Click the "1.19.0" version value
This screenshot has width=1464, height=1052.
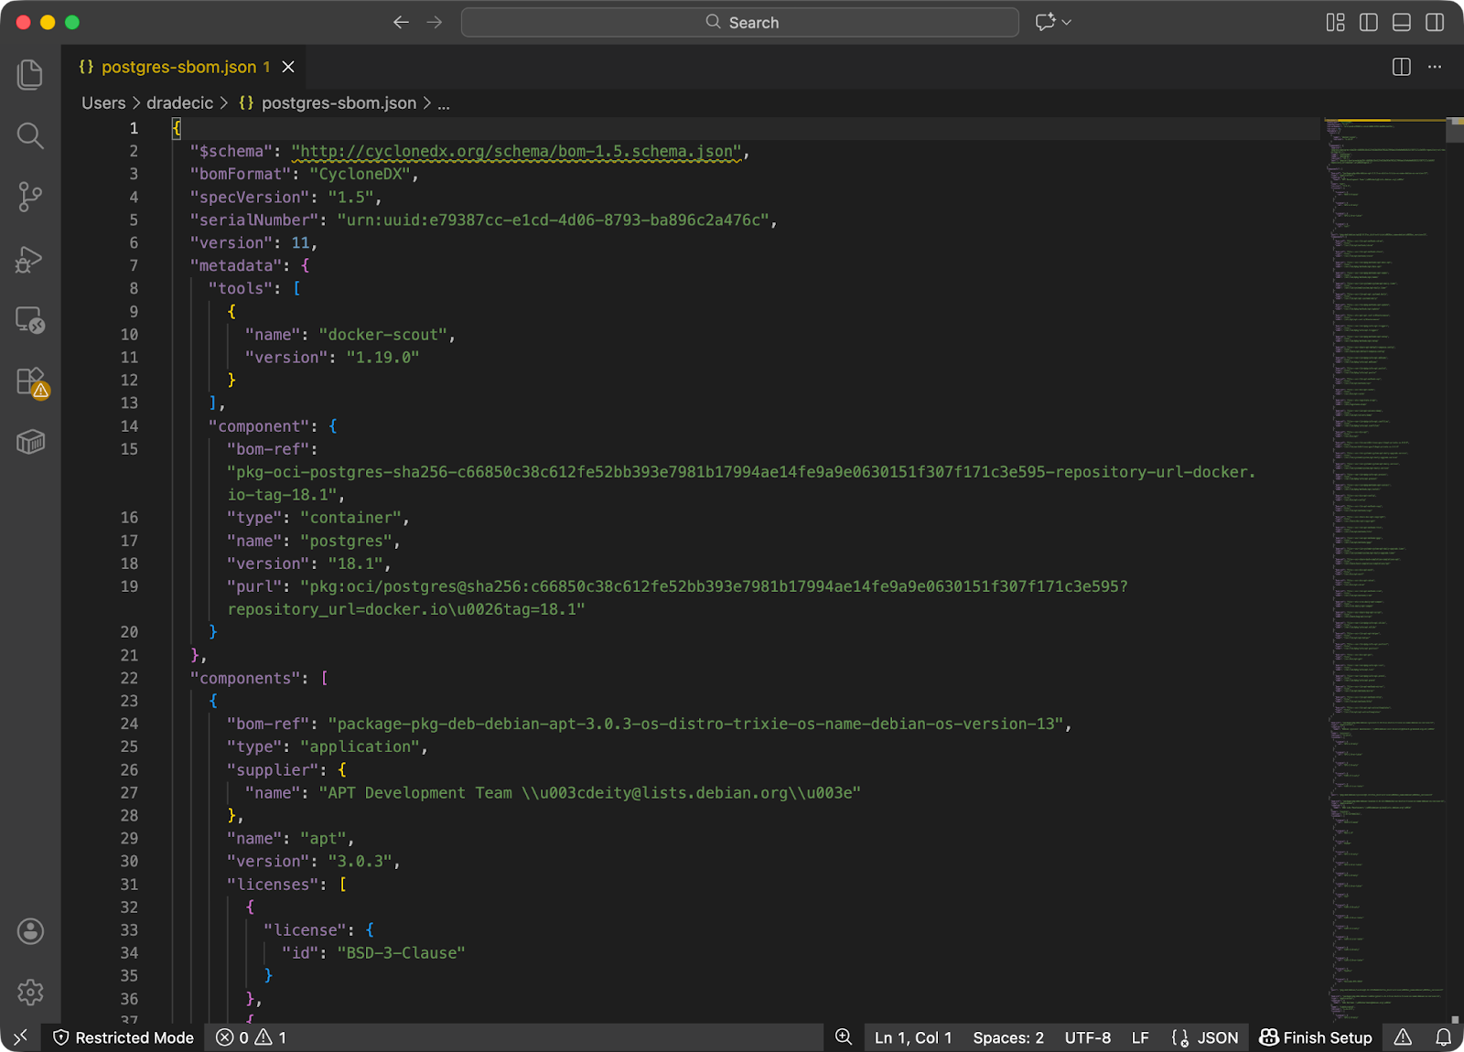point(382,358)
